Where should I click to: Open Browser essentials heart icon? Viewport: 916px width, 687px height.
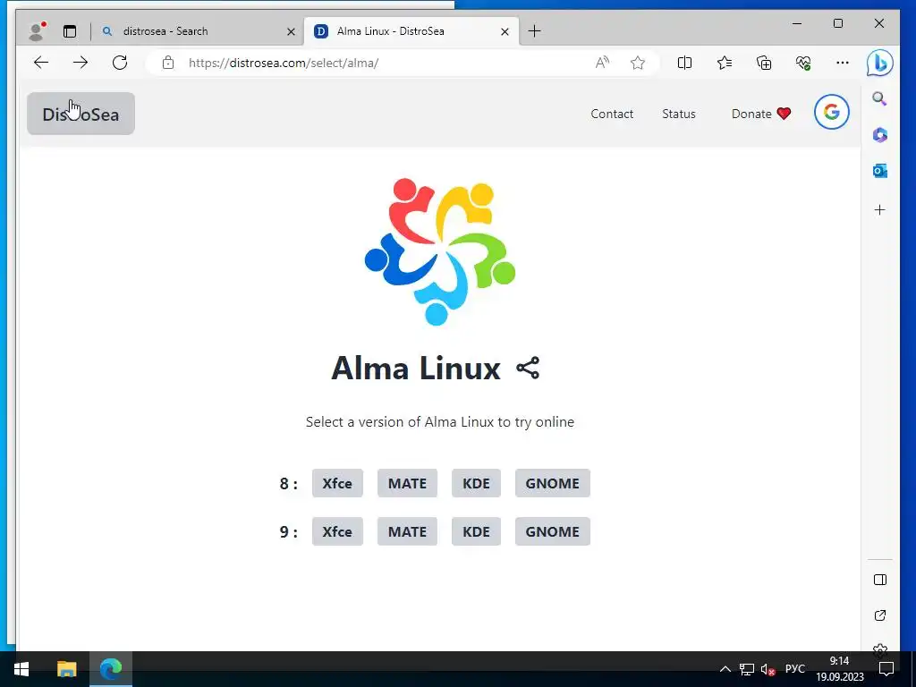[x=803, y=63]
